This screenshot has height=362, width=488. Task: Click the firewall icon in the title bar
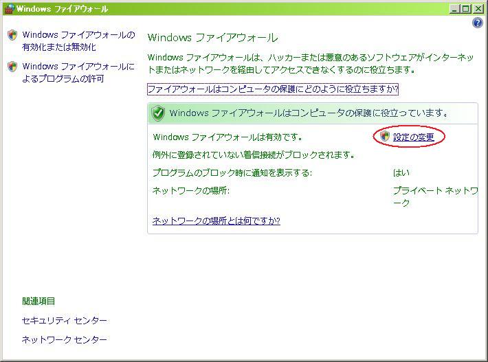click(x=10, y=8)
